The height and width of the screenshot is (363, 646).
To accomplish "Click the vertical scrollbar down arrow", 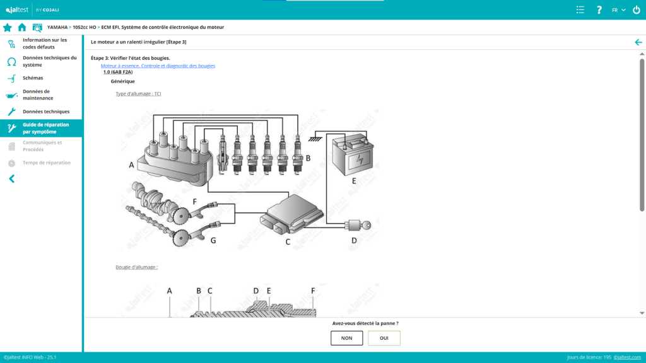I will 642,313.
